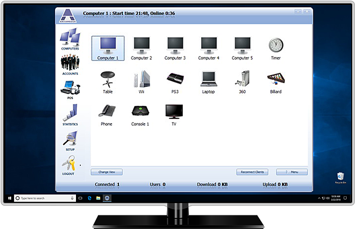Click the Logout keys icon
Viewport: 355px width, 229px height.
69,165
